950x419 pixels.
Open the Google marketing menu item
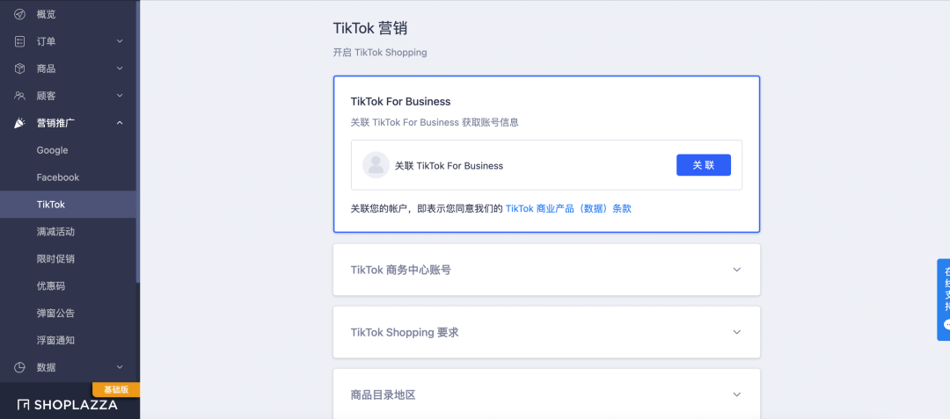pyautogui.click(x=52, y=150)
